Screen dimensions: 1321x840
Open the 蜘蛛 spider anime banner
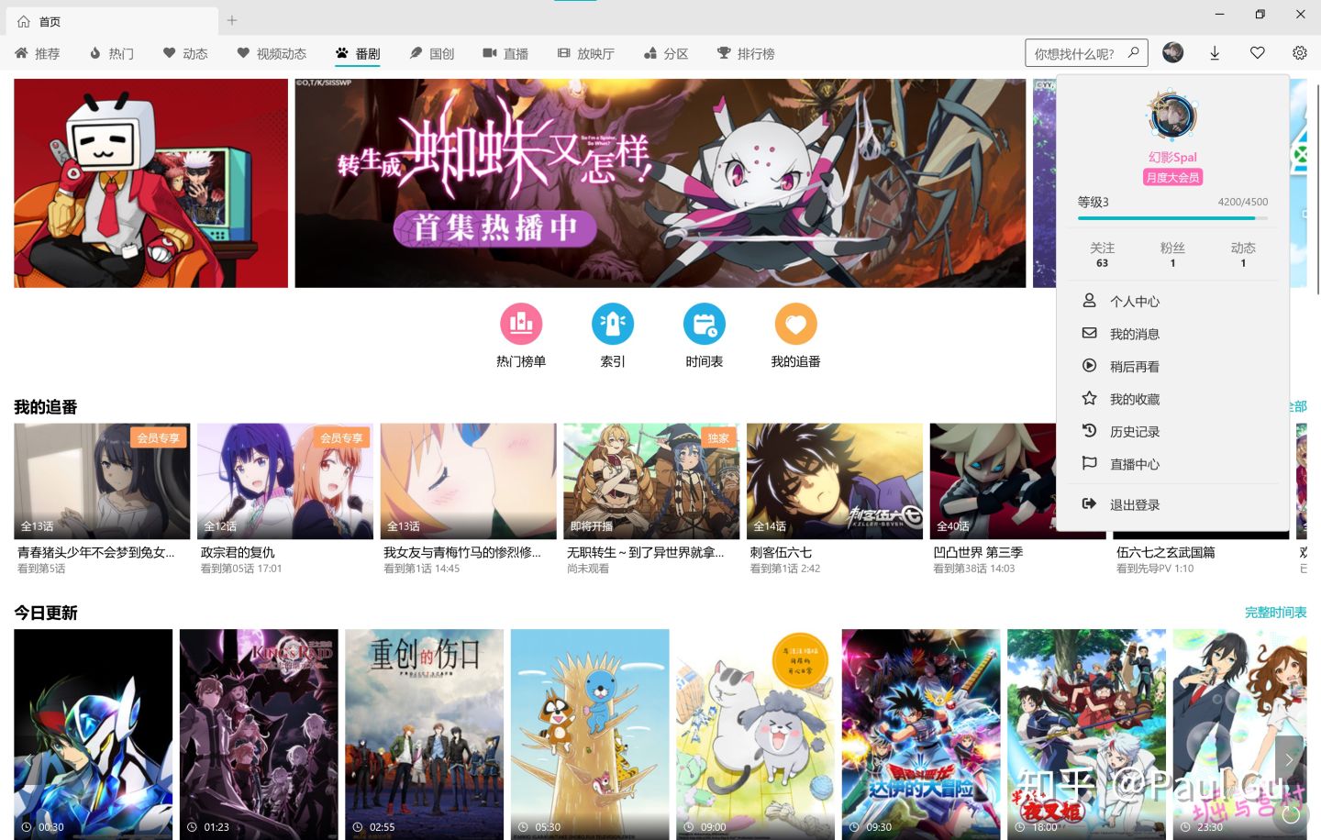660,183
